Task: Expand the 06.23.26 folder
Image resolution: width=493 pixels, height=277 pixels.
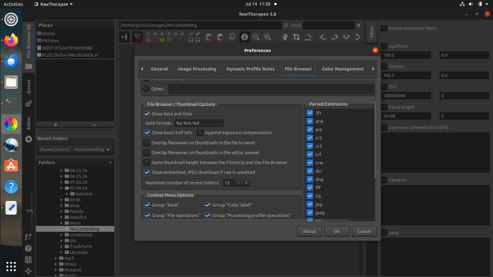Action: click(x=61, y=171)
